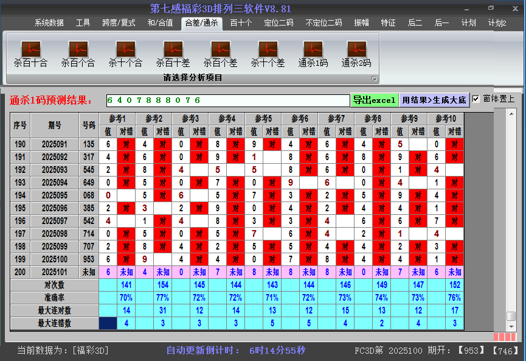Image resolution: width=526 pixels, height=361 pixels.
Task: Switch to the 和/合值 tab
Action: pos(160,23)
